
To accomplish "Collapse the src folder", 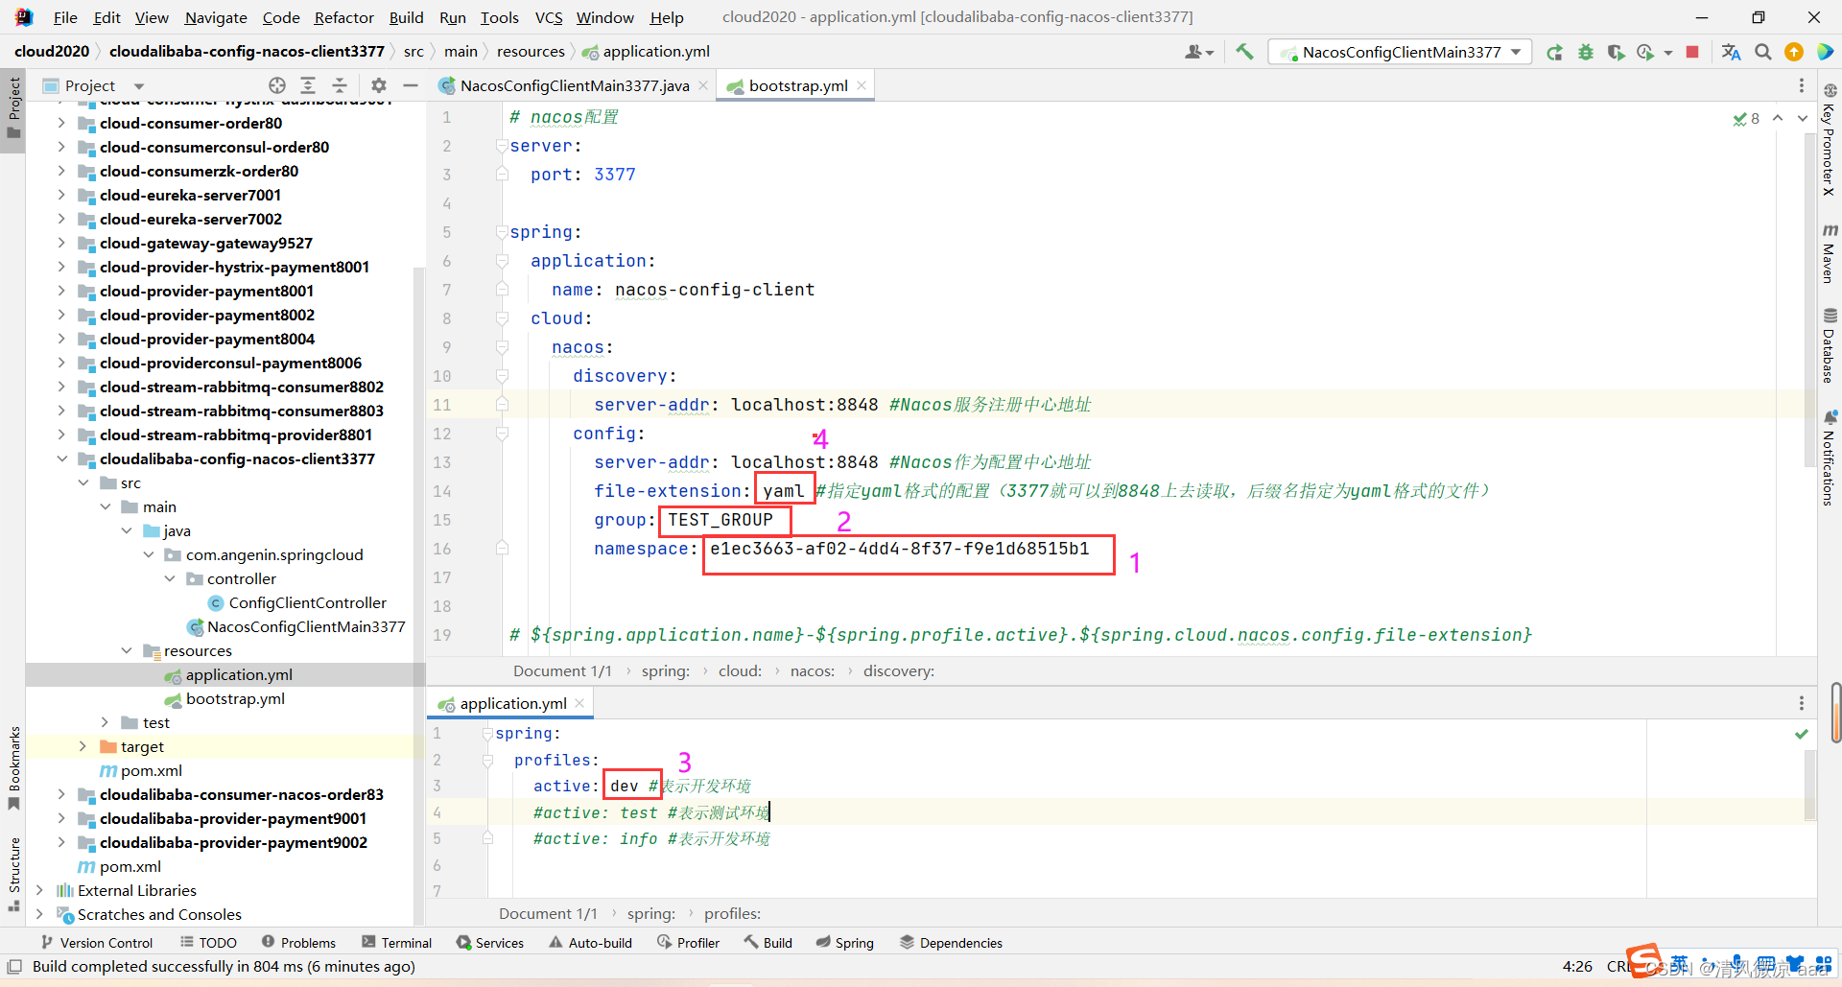I will pos(83,482).
